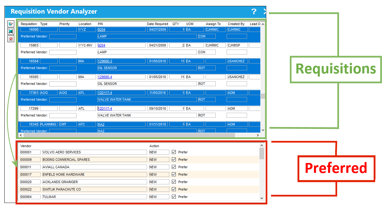Disable Prefer for ACKLANDS GRAINGER
This screenshot has height=211, width=382.
[x=174, y=182]
